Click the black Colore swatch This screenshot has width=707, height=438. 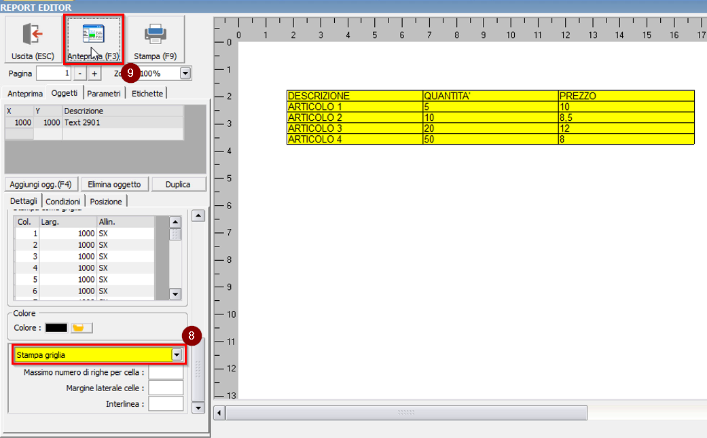coord(56,328)
